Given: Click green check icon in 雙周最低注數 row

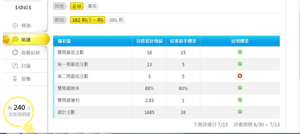Looking at the screenshot, I should (240, 52).
